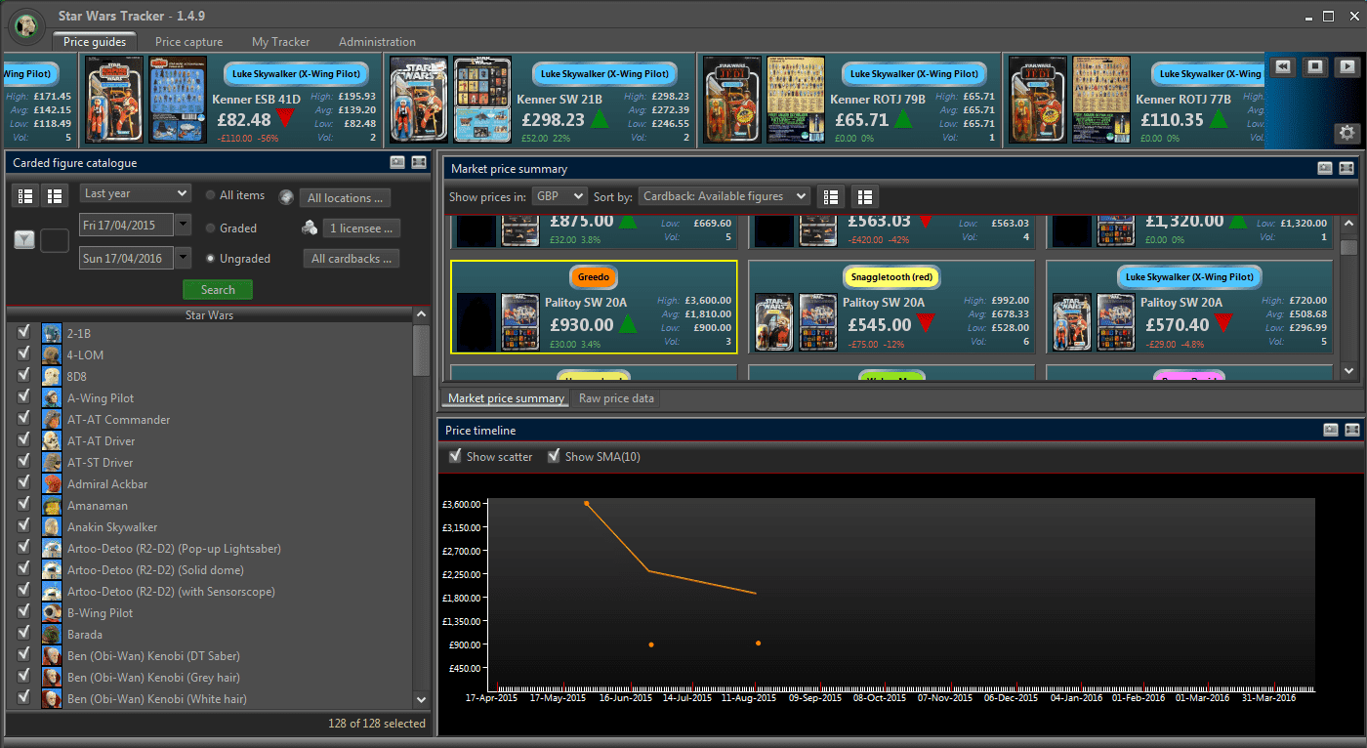Click the plain list view icon in catalogue

[55, 196]
